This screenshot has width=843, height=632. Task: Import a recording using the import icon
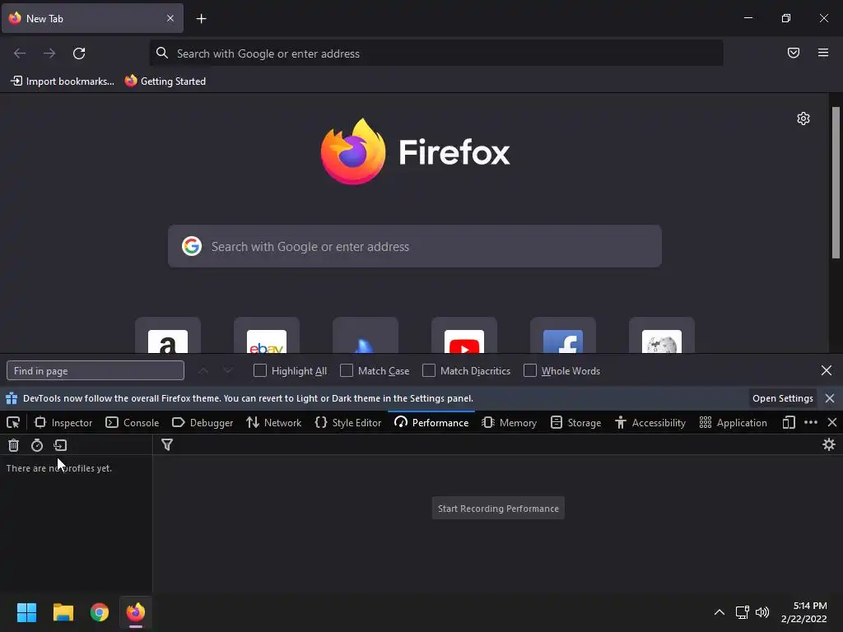pyautogui.click(x=60, y=445)
